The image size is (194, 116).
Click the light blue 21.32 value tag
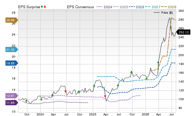click(12, 50)
